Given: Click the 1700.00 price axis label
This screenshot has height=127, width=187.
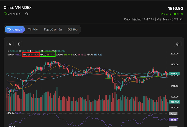Looking at the screenshot, I should point(175,86).
